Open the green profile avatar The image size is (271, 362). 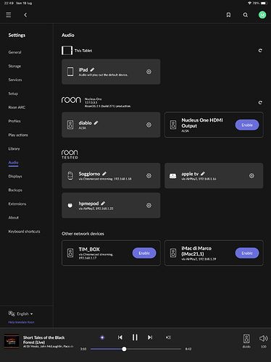coord(262,15)
